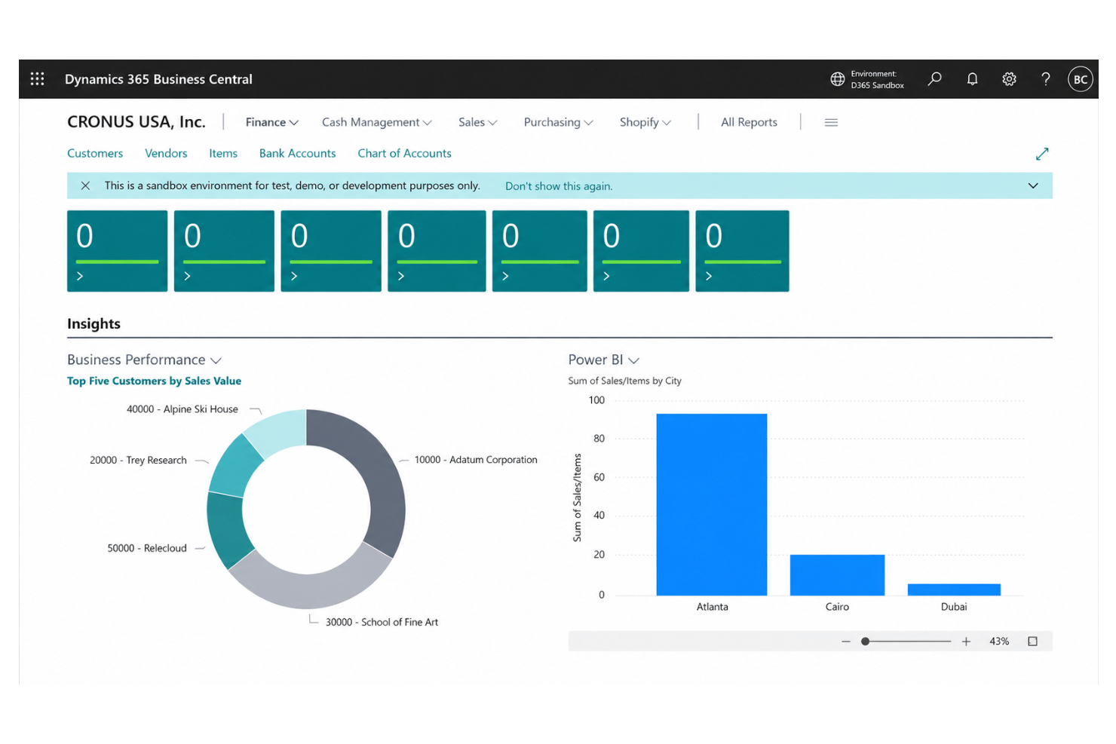
Task: Click the CRONUS USA, Inc. company name
Action: (x=136, y=122)
